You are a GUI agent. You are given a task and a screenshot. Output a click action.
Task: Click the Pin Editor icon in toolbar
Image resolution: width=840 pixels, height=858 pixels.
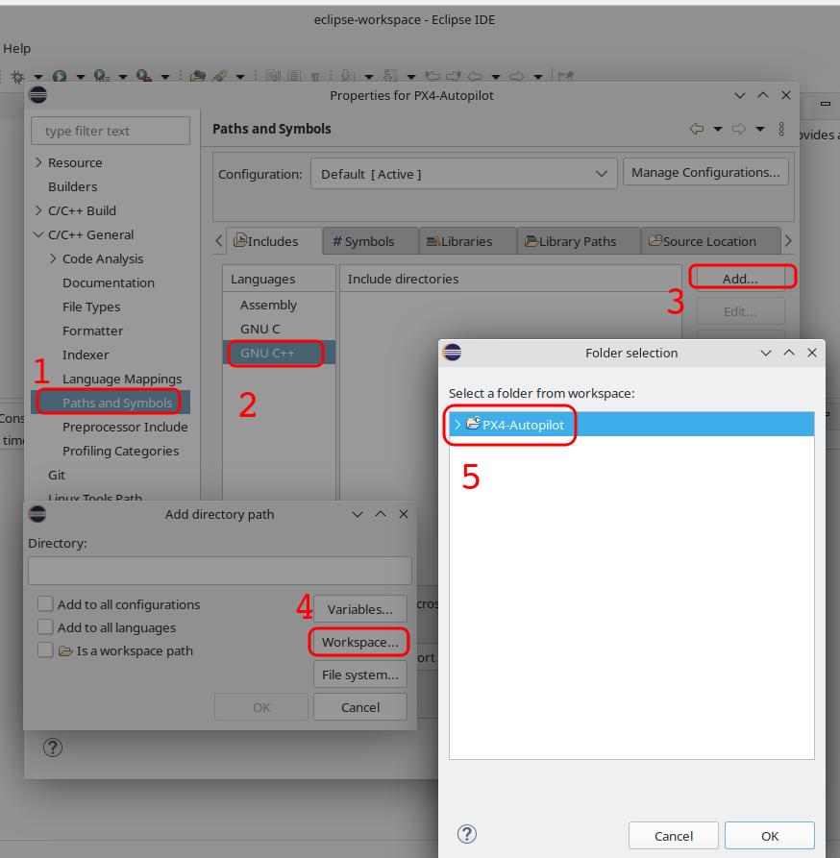[565, 76]
